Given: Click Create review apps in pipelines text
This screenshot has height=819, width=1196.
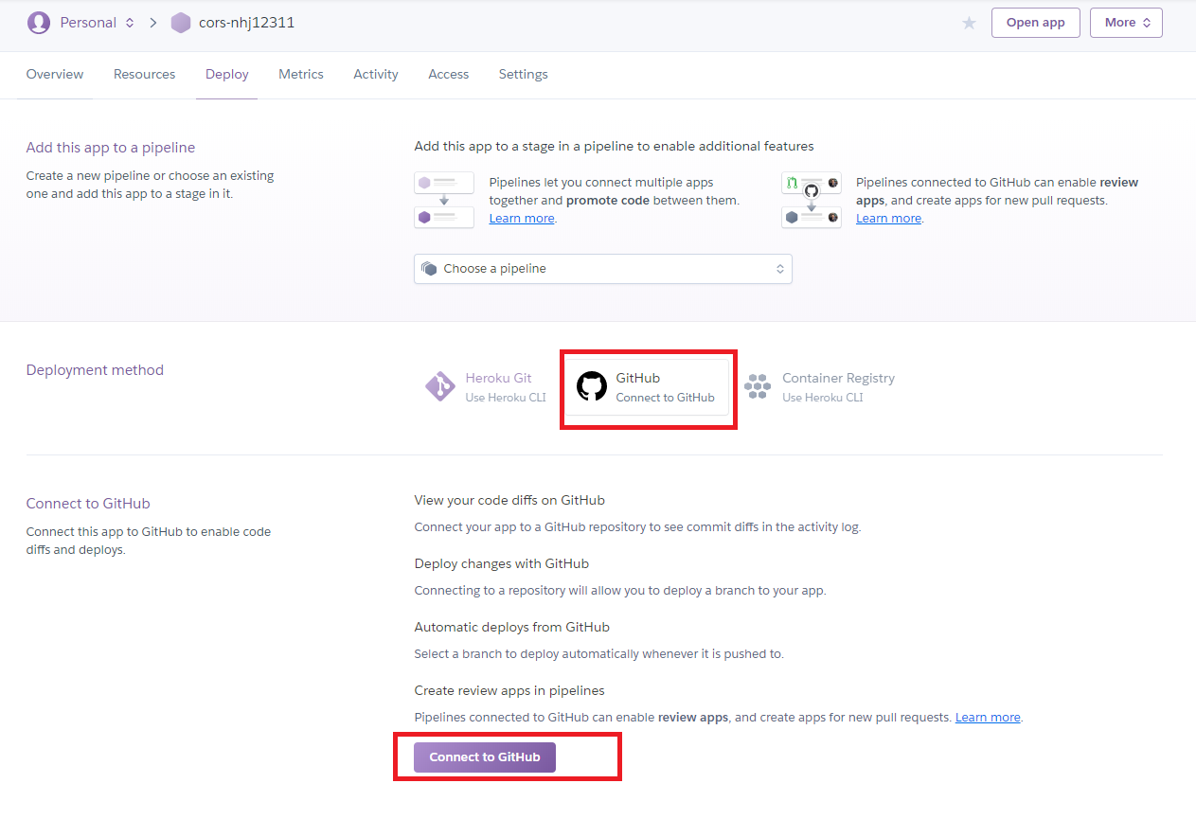Looking at the screenshot, I should point(509,690).
